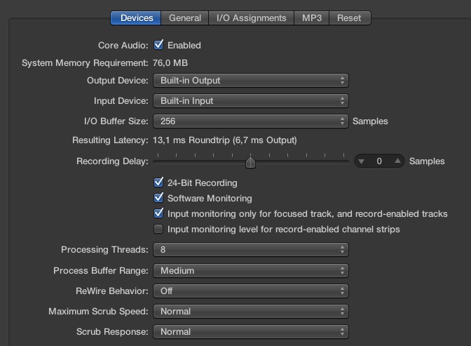Image resolution: width=471 pixels, height=346 pixels.
Task: Uncheck input monitoring only for focused track
Action: tap(158, 214)
